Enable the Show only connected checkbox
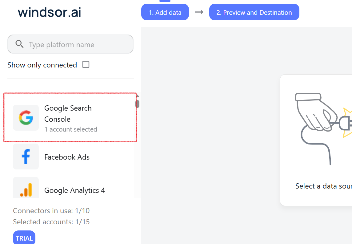This screenshot has height=244, width=352. pos(86,64)
